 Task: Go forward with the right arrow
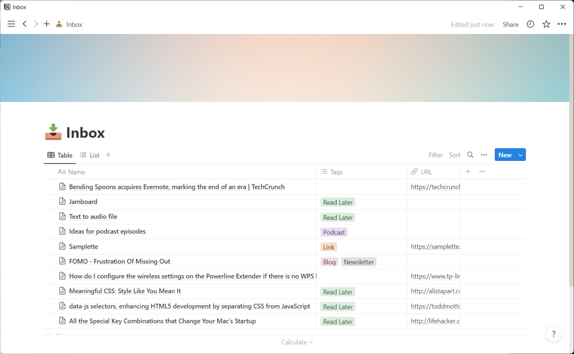36,24
